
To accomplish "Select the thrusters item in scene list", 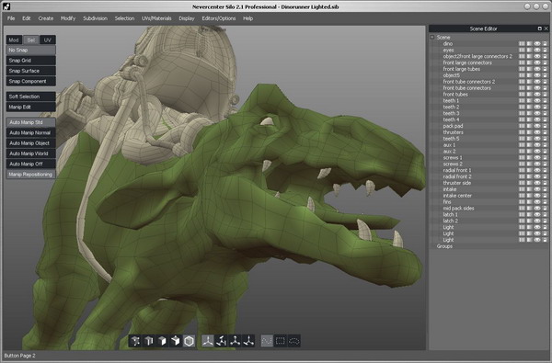I will coord(453,132).
